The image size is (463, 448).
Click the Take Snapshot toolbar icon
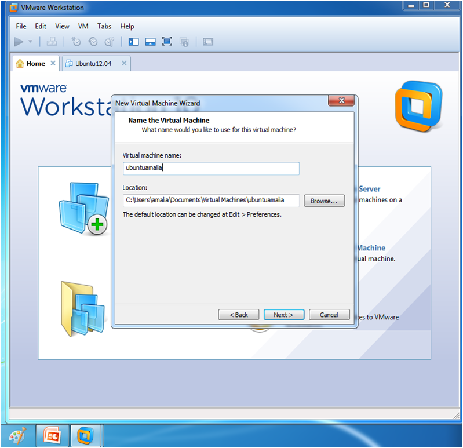(76, 42)
